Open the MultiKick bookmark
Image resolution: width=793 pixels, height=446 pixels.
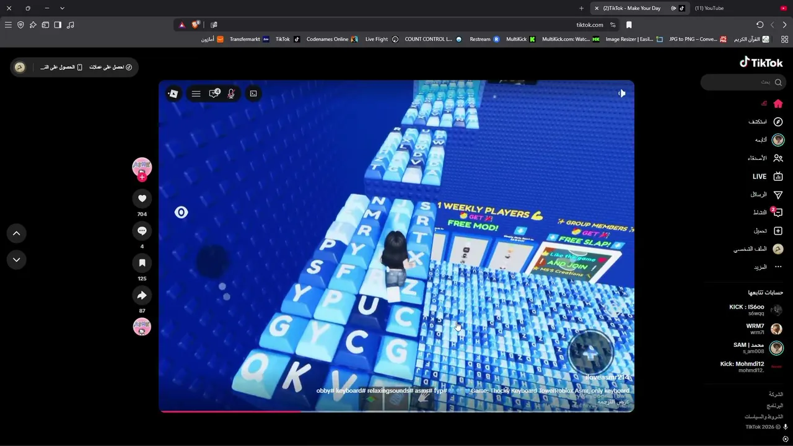click(x=520, y=39)
